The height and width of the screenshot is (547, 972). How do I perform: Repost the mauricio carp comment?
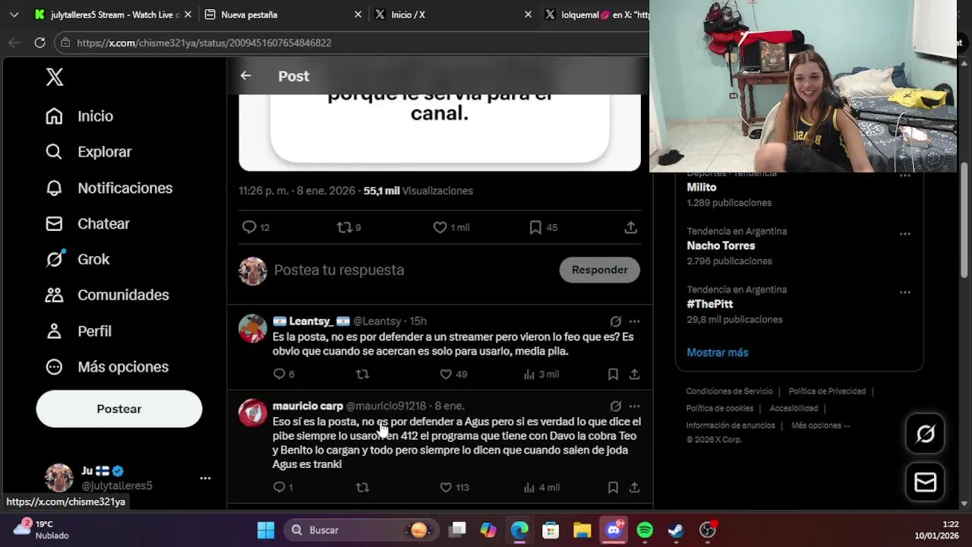coord(362,487)
